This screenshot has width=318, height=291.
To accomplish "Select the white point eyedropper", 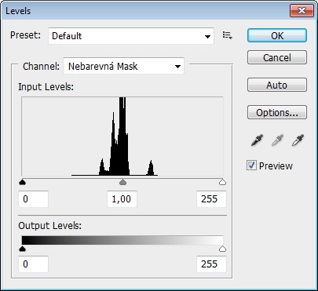I will click(x=298, y=140).
